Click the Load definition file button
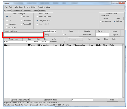Viewport: 127px width, 109px height. [x=106, y=18]
